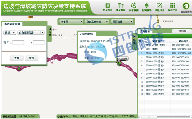Open the 京台高速公路 dropdown in the map toolbar
This screenshot has height=119, width=192.
coord(97,22)
